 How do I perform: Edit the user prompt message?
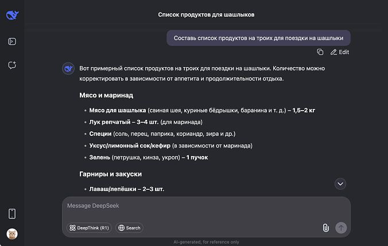click(x=340, y=52)
